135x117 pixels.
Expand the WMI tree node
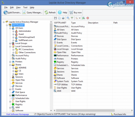(10, 108)
